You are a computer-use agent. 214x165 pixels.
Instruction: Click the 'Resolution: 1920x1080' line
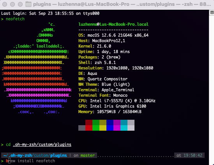tap(116, 68)
